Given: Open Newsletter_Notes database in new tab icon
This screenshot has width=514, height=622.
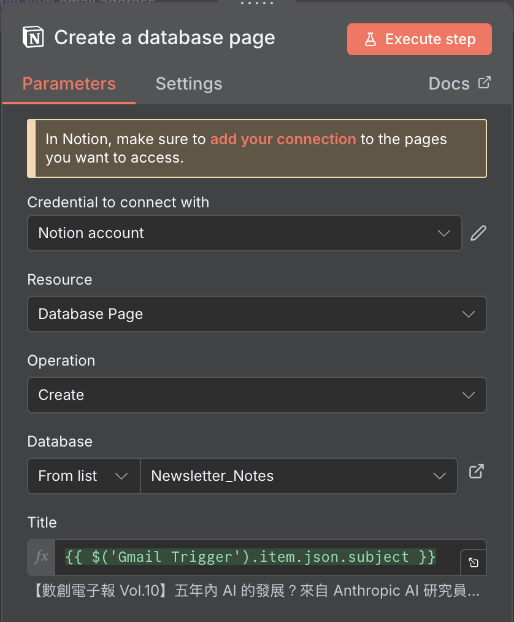Looking at the screenshot, I should click(x=477, y=472).
